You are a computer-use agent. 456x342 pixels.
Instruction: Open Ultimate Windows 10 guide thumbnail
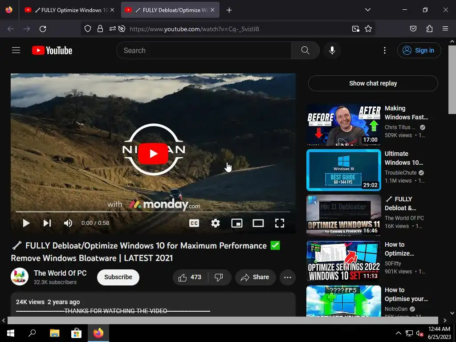344,170
